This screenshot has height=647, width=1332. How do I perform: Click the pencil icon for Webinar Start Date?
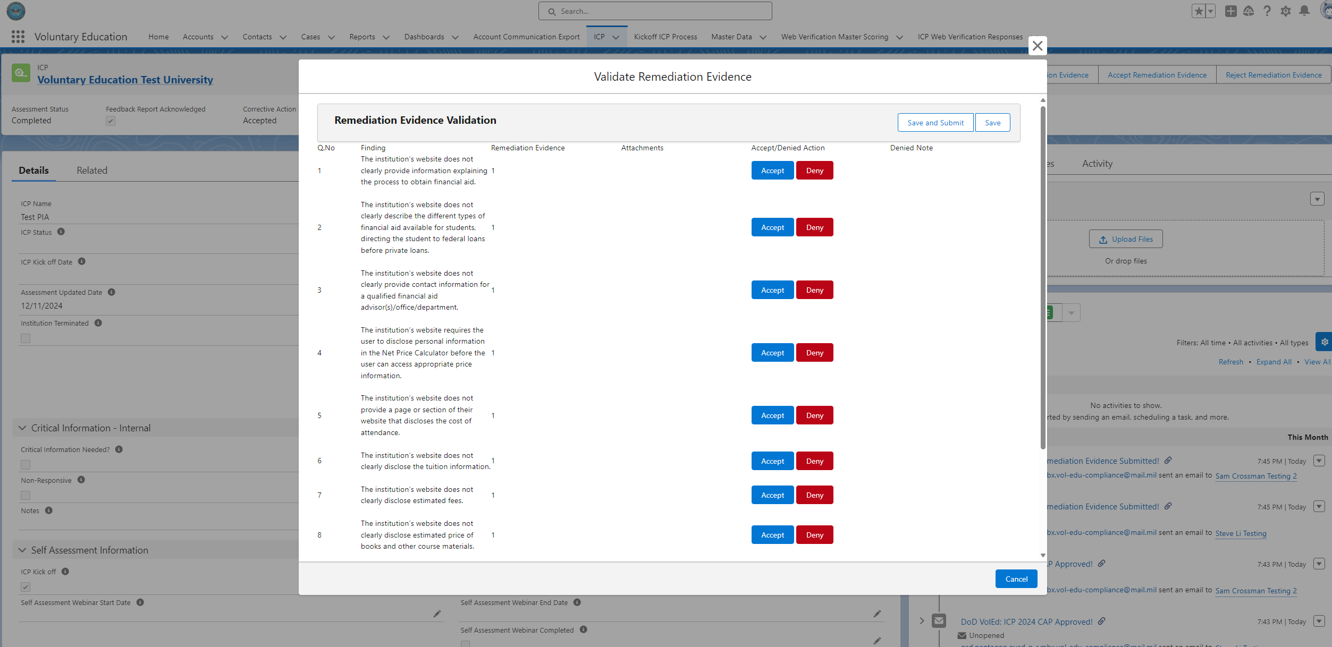pyautogui.click(x=437, y=614)
